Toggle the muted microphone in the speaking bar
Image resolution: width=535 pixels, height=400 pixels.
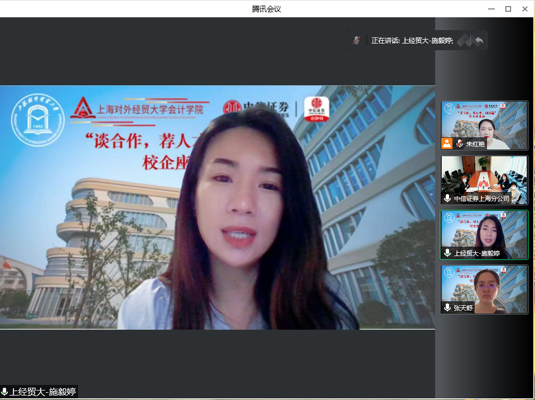[356, 40]
